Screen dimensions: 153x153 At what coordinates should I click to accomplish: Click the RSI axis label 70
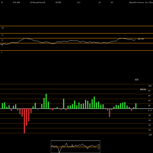[x=2, y=35]
